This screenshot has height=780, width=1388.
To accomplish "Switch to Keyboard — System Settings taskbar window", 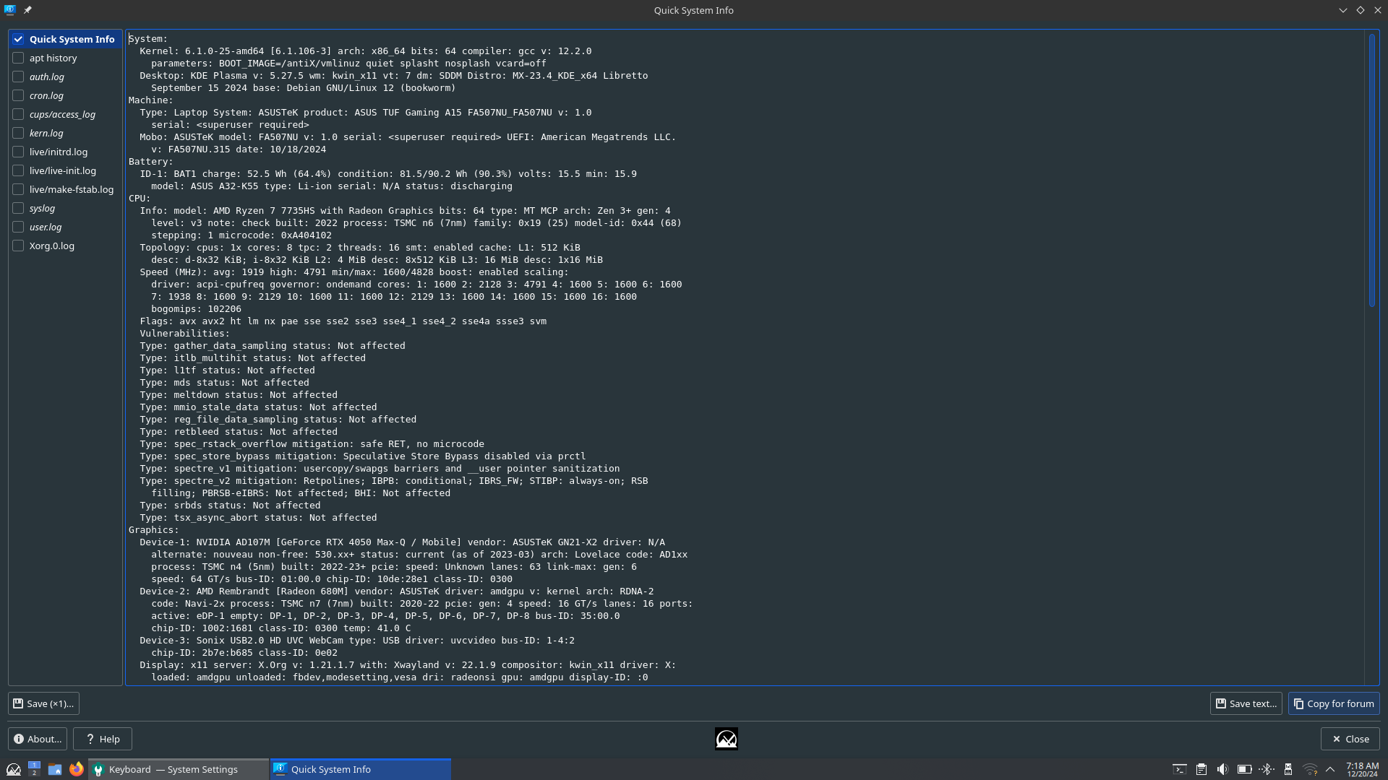I will coord(179,769).
